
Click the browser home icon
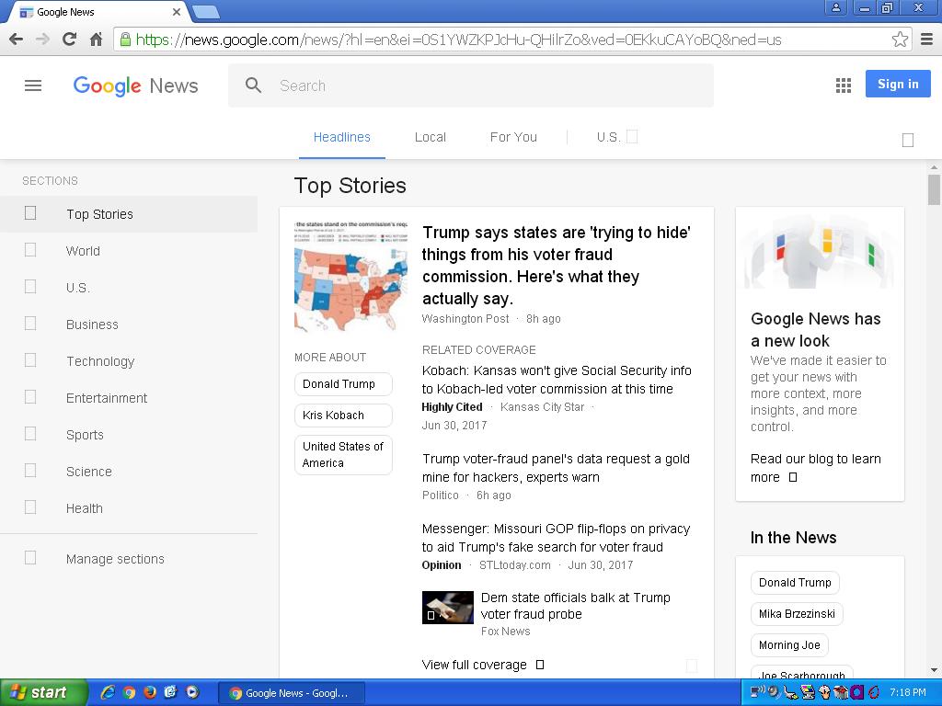95,40
